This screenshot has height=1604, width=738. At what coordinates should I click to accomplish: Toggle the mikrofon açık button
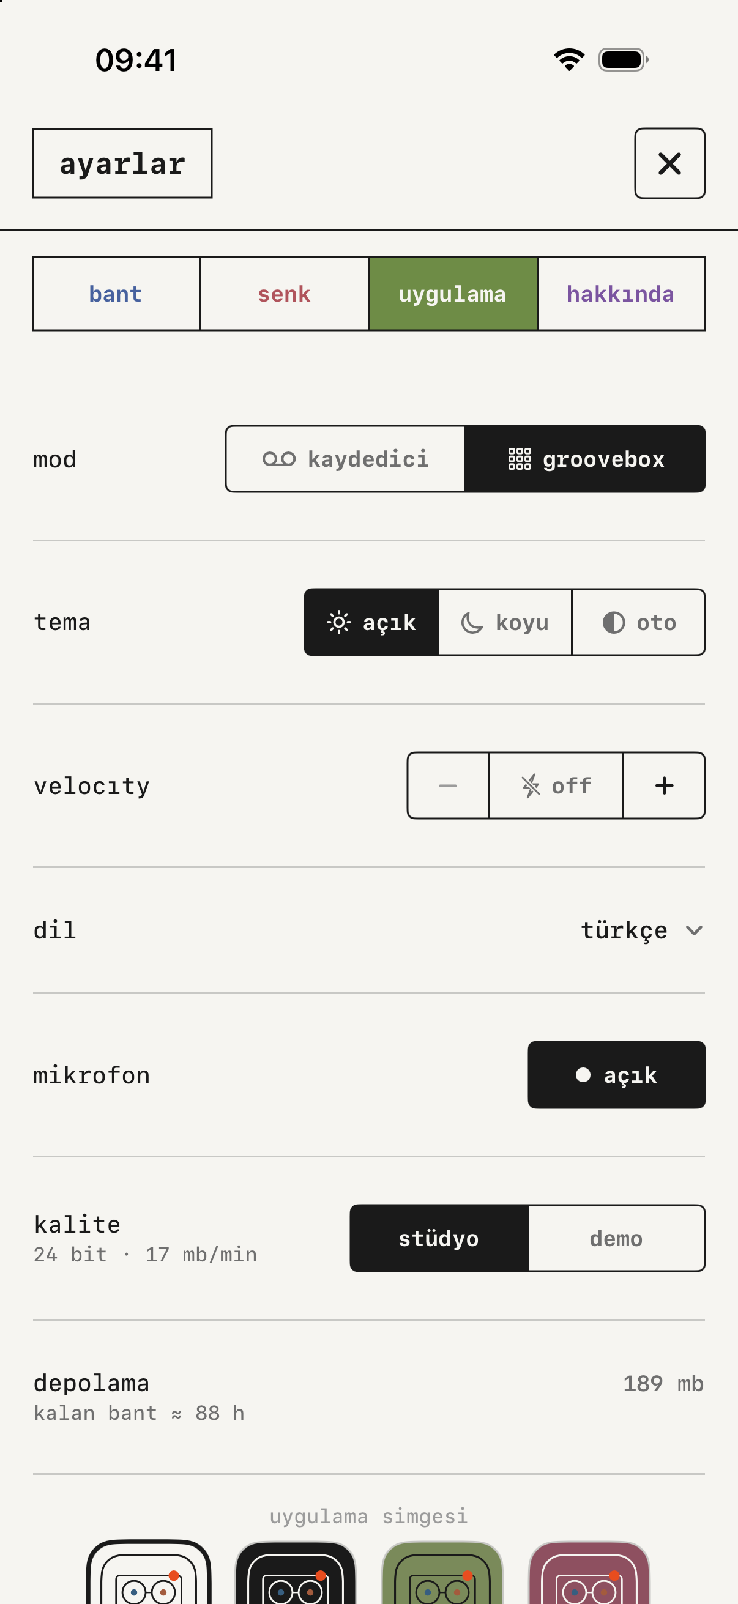[617, 1075]
